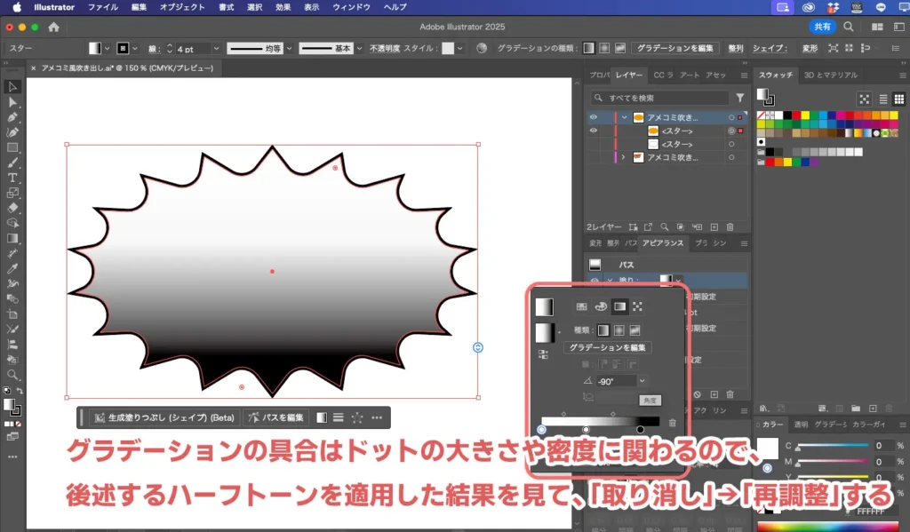
Task: Toggle visibility of the <スター> sublayer
Action: (x=594, y=131)
